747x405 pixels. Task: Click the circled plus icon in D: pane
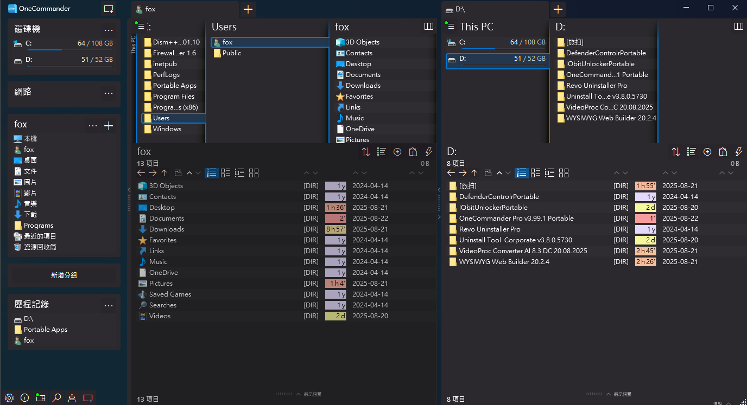(x=707, y=152)
